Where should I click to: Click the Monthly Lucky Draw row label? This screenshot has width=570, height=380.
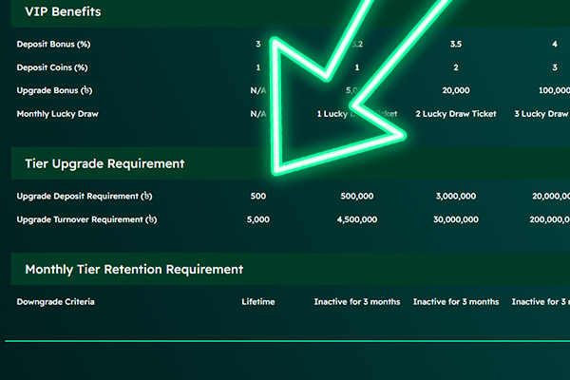pyautogui.click(x=57, y=113)
